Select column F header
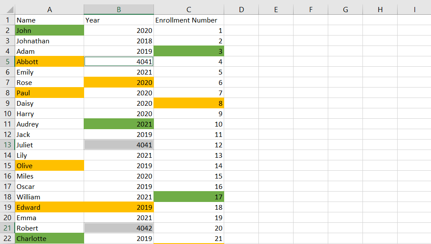The width and height of the screenshot is (431, 244). [310, 10]
